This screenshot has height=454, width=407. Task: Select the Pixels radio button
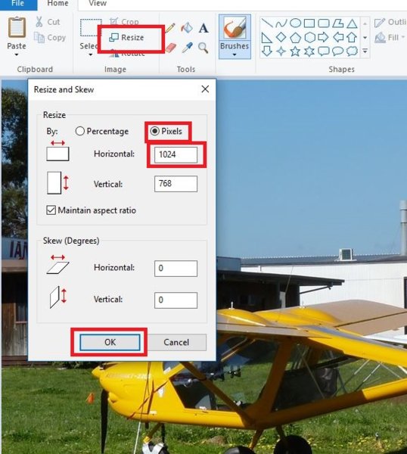154,131
